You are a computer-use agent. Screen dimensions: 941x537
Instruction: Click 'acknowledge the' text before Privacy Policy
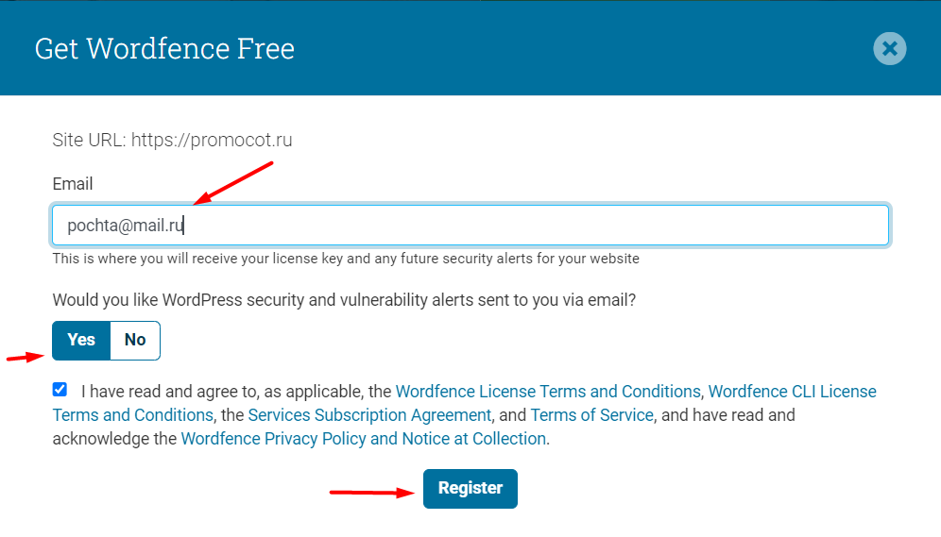(114, 439)
